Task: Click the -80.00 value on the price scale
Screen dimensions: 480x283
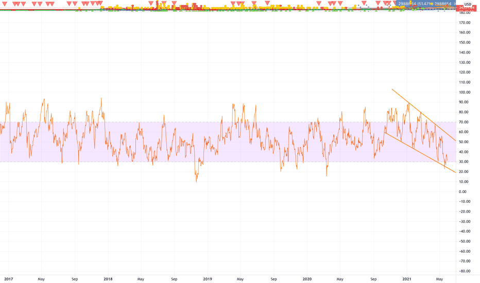Action: [465, 271]
